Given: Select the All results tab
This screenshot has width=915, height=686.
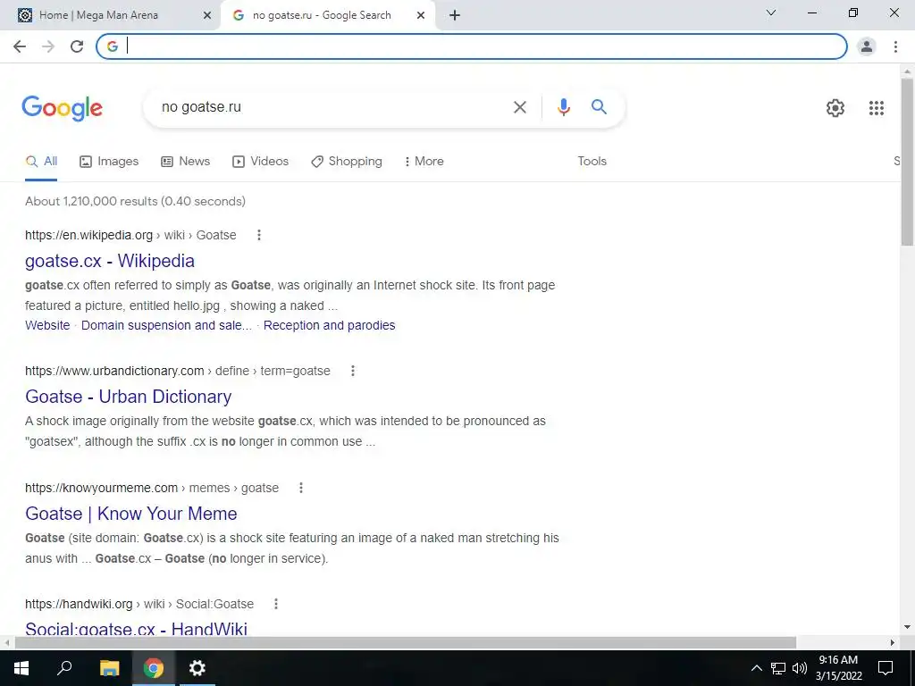Looking at the screenshot, I should (x=41, y=162).
